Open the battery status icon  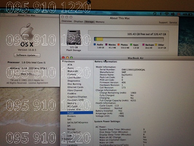(x=190, y=14)
